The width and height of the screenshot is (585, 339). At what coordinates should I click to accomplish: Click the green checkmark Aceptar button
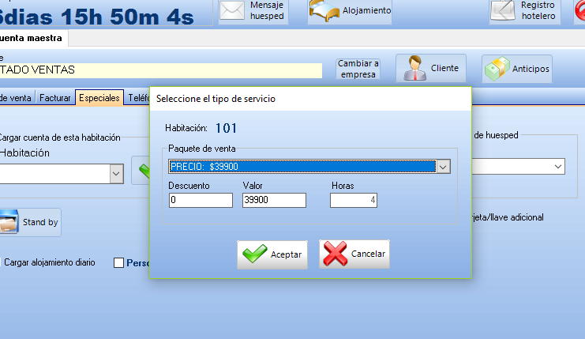point(272,254)
